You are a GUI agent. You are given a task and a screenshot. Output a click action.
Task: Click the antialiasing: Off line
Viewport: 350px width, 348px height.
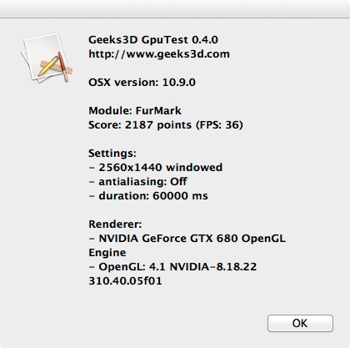137,182
